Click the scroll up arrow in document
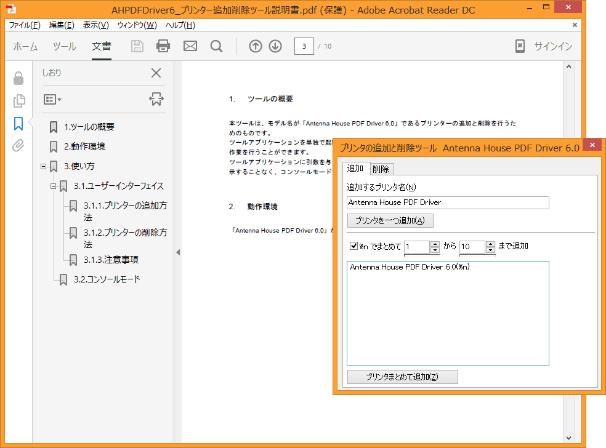606x448 pixels. (568, 67)
